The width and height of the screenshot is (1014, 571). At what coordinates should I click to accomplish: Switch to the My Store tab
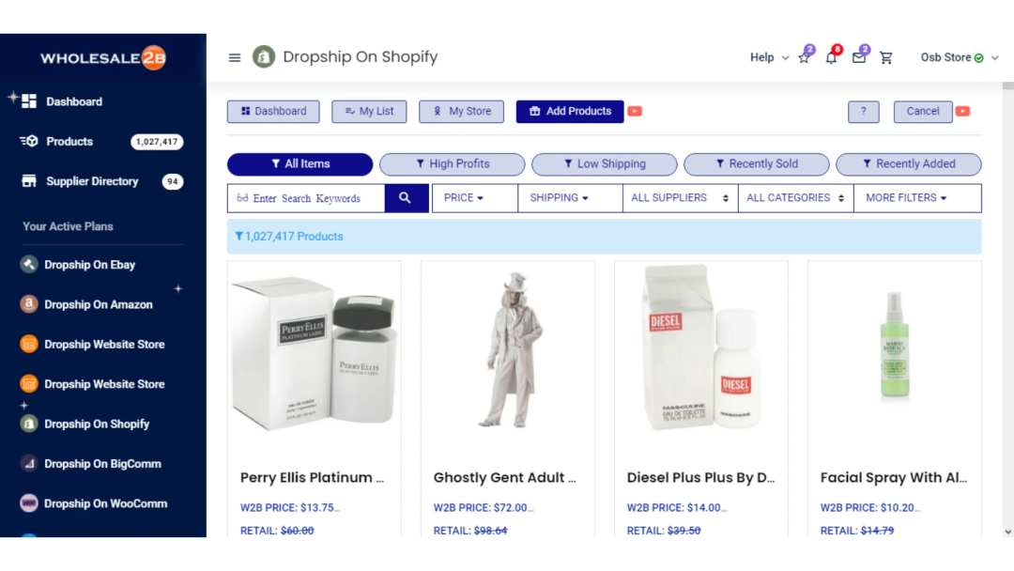point(461,111)
